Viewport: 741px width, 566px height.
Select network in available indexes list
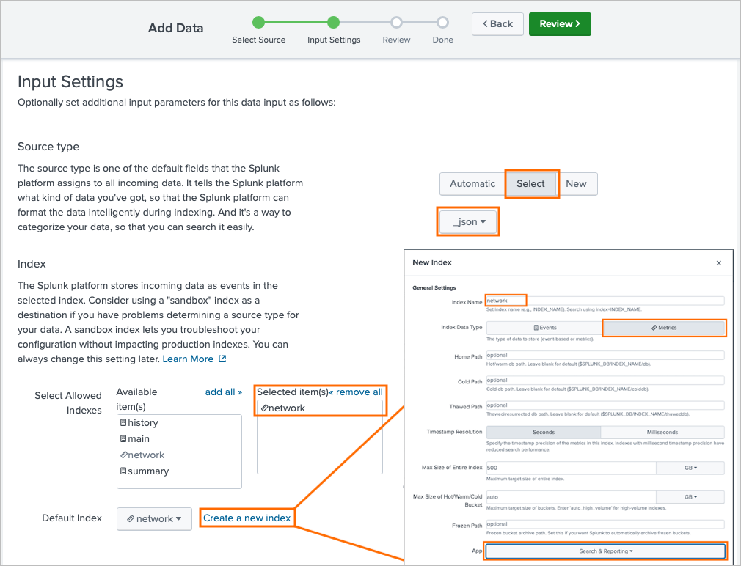[x=179, y=455]
